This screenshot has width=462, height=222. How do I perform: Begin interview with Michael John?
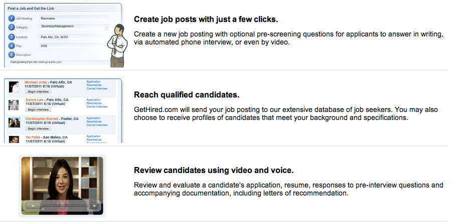coord(38,91)
